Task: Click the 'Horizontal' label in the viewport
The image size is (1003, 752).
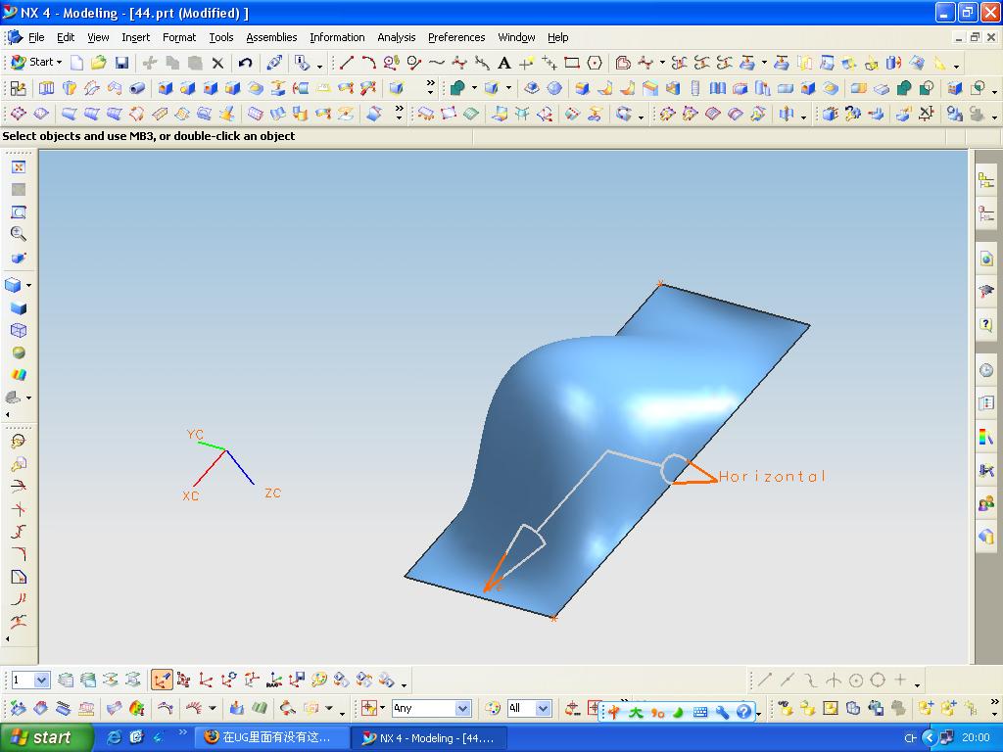Action: [x=772, y=477]
